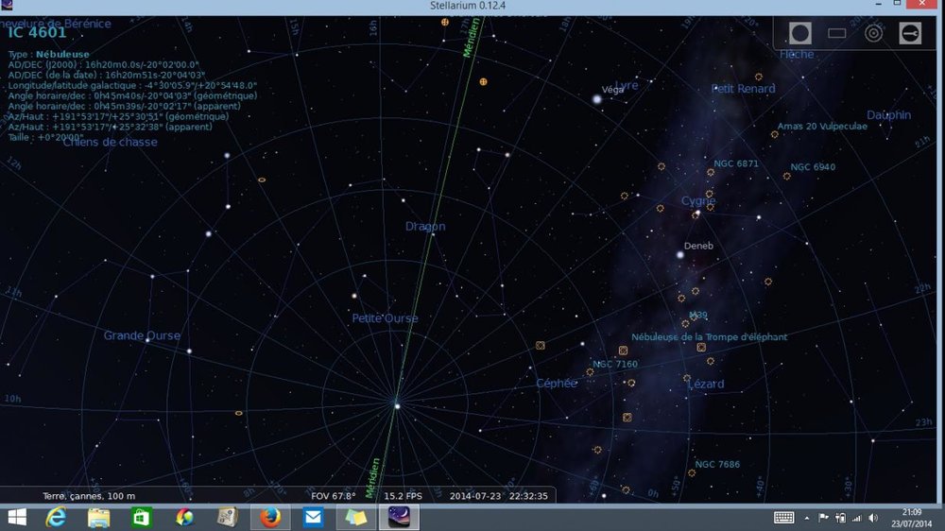Open the Action Center flag icon
Screen dimensions: 945x531
823,518
